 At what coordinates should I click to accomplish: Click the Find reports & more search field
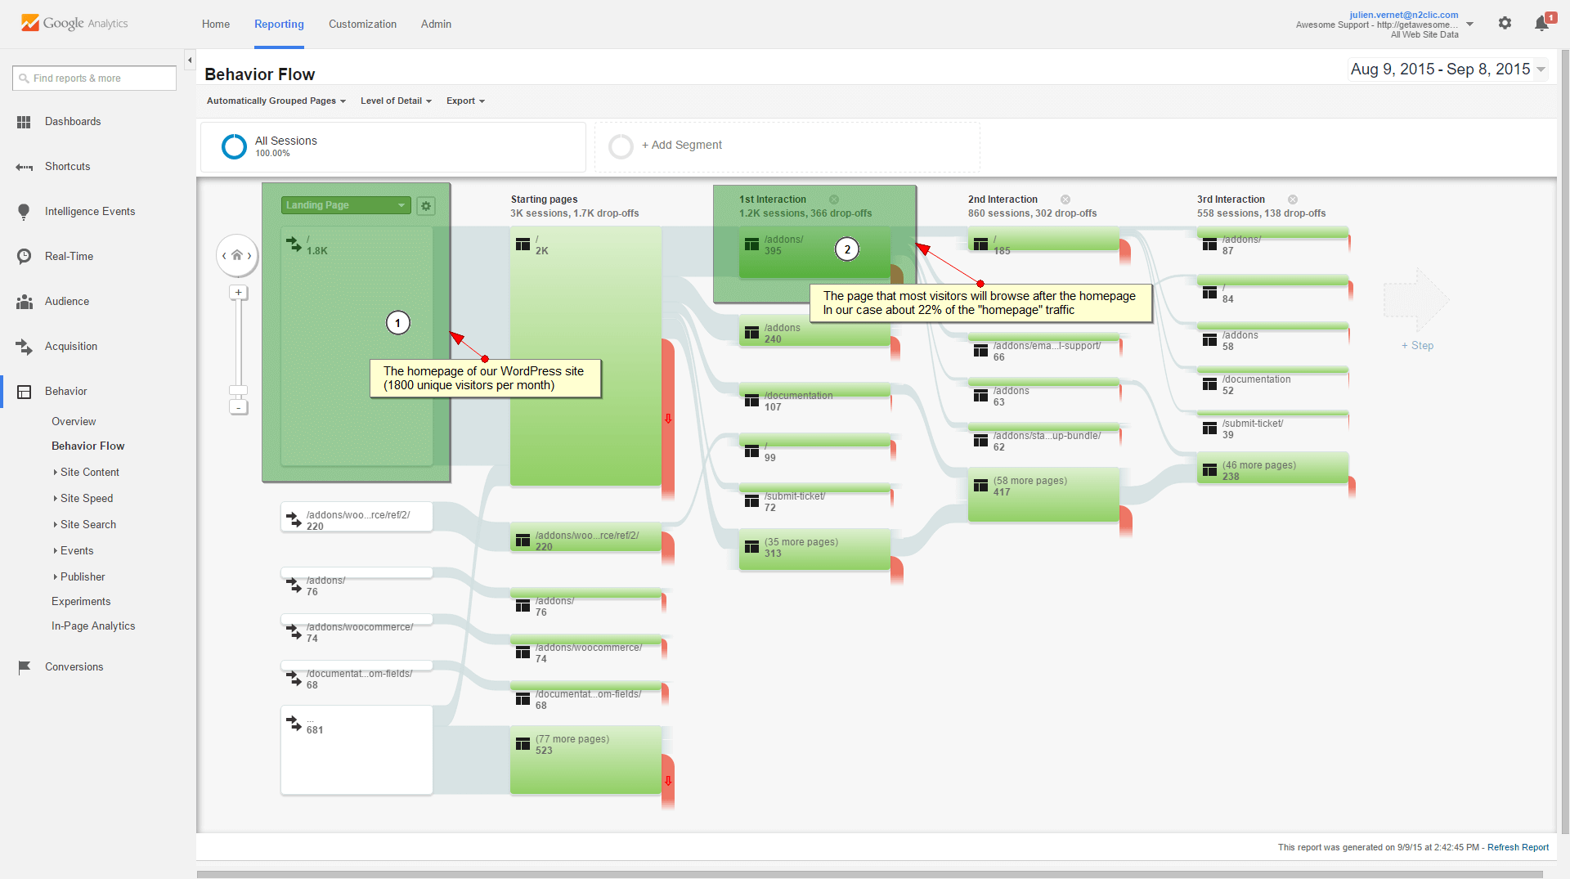click(x=95, y=78)
